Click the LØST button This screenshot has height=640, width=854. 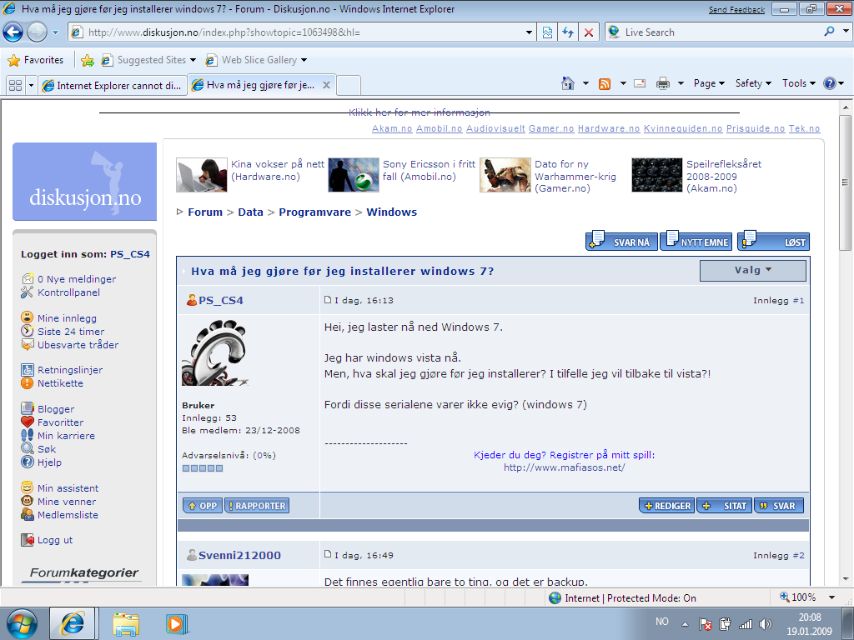[773, 241]
